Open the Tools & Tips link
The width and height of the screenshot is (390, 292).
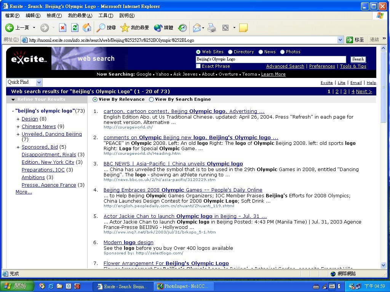(353, 66)
